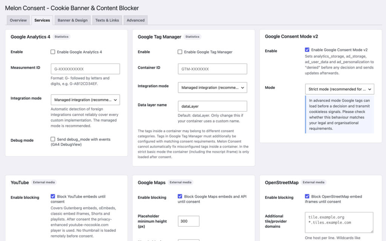Click 'Default: dataLayer' help text
The image size is (386, 241).
[x=210, y=118]
